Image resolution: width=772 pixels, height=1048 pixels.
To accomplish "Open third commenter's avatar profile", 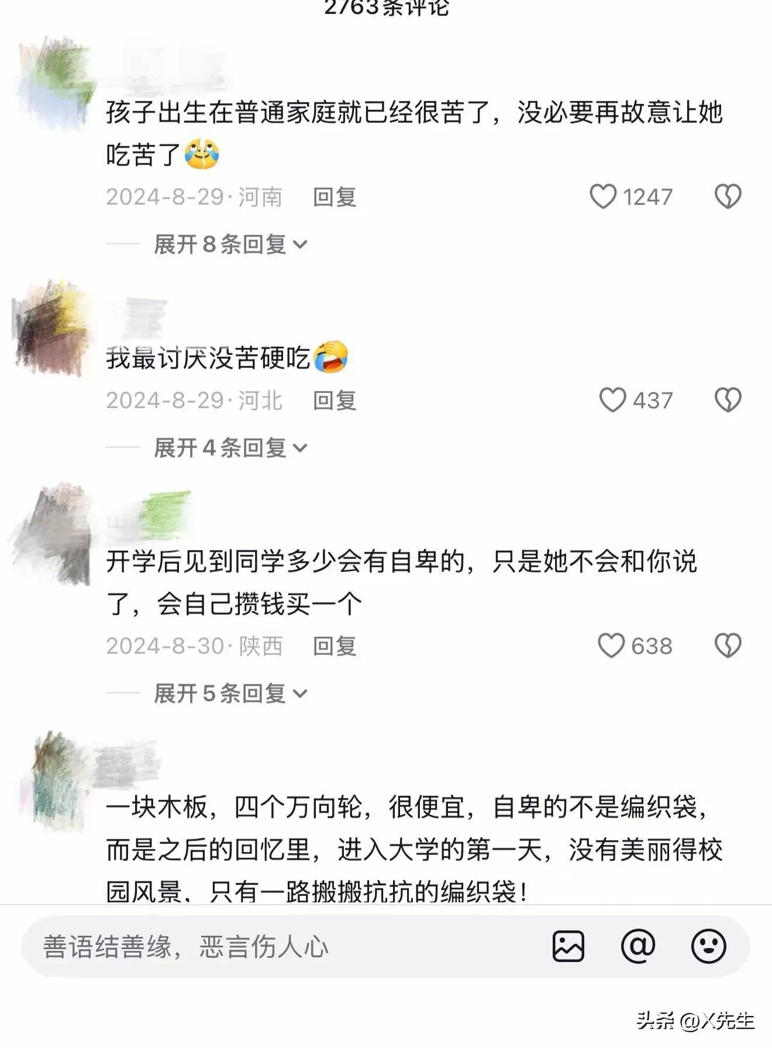I will click(x=51, y=533).
